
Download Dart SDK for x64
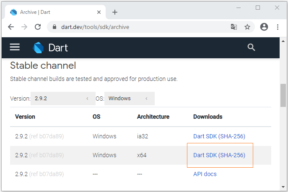click(219, 155)
